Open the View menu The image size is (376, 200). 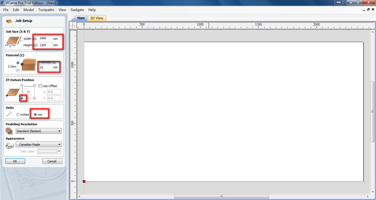pyautogui.click(x=62, y=10)
